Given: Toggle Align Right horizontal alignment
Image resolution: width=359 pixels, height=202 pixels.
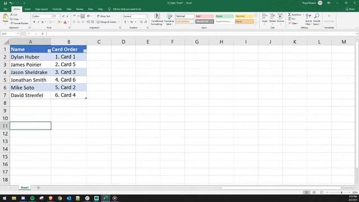Looking at the screenshot, I should 82,22.
